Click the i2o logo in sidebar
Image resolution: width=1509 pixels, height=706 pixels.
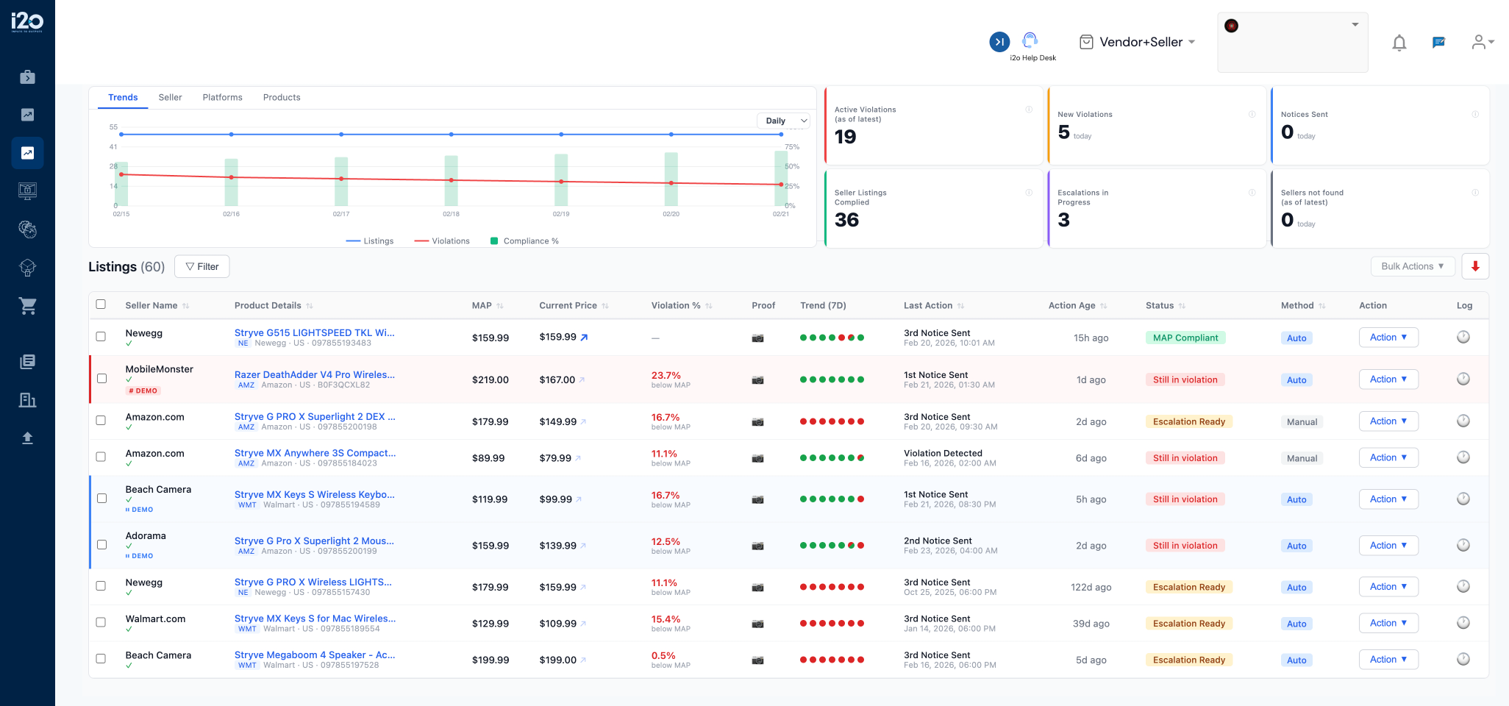pyautogui.click(x=27, y=22)
